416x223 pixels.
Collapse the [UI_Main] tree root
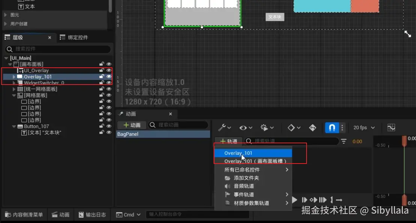pos(6,58)
